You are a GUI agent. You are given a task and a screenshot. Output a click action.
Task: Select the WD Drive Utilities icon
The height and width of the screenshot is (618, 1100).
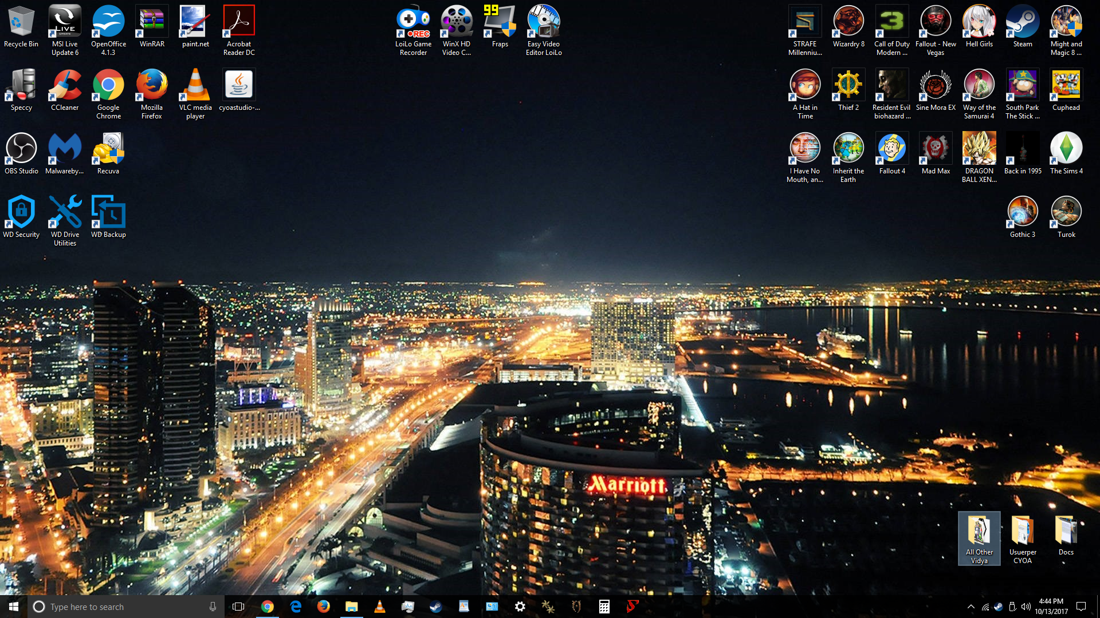(65, 221)
